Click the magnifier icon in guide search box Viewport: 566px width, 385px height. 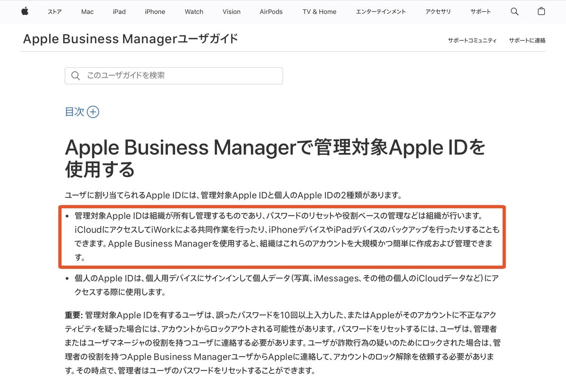click(75, 76)
